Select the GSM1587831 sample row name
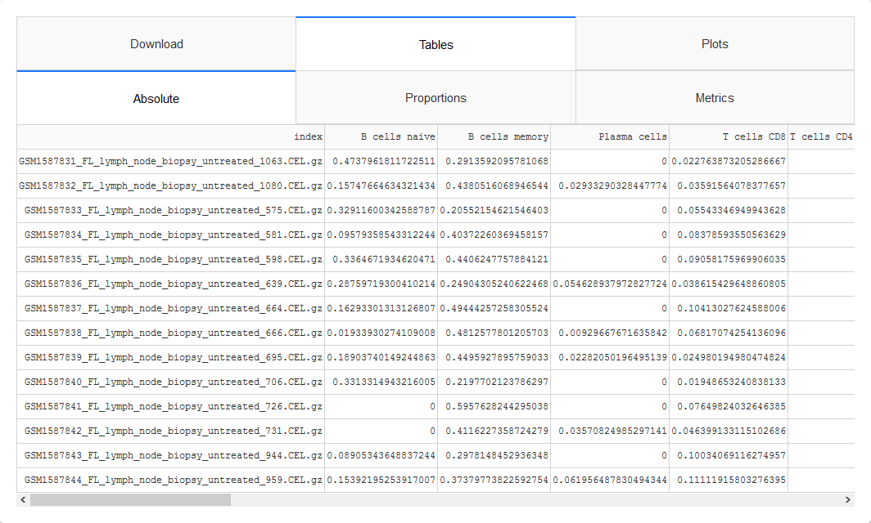 [170, 161]
